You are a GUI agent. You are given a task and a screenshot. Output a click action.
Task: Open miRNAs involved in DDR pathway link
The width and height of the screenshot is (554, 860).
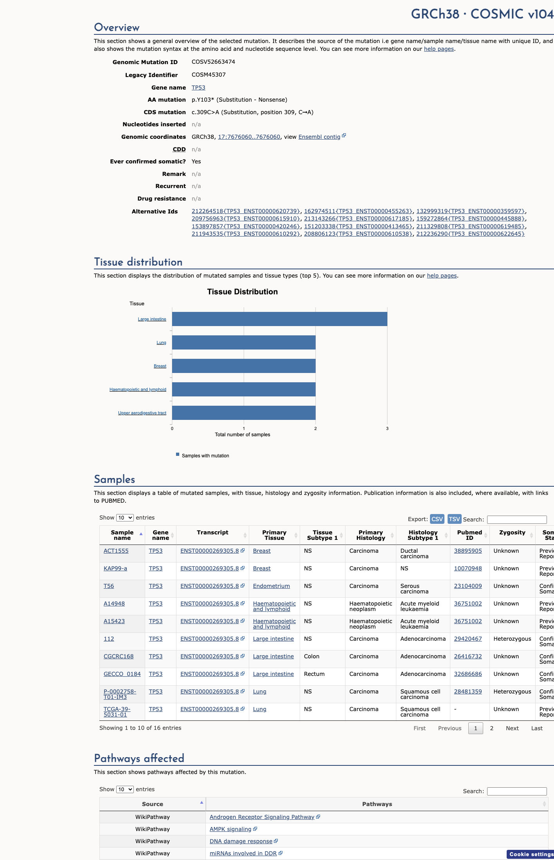click(x=243, y=853)
